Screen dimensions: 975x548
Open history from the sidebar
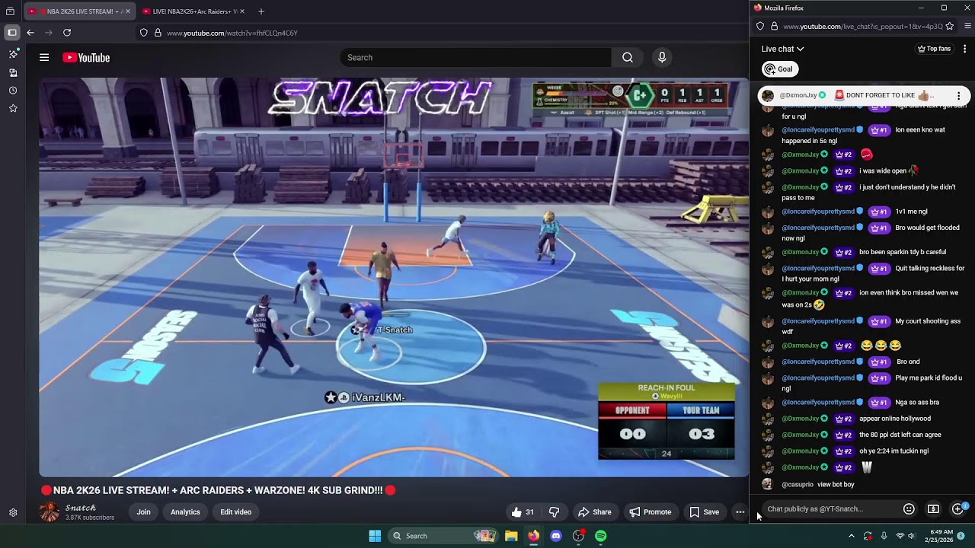(13, 91)
